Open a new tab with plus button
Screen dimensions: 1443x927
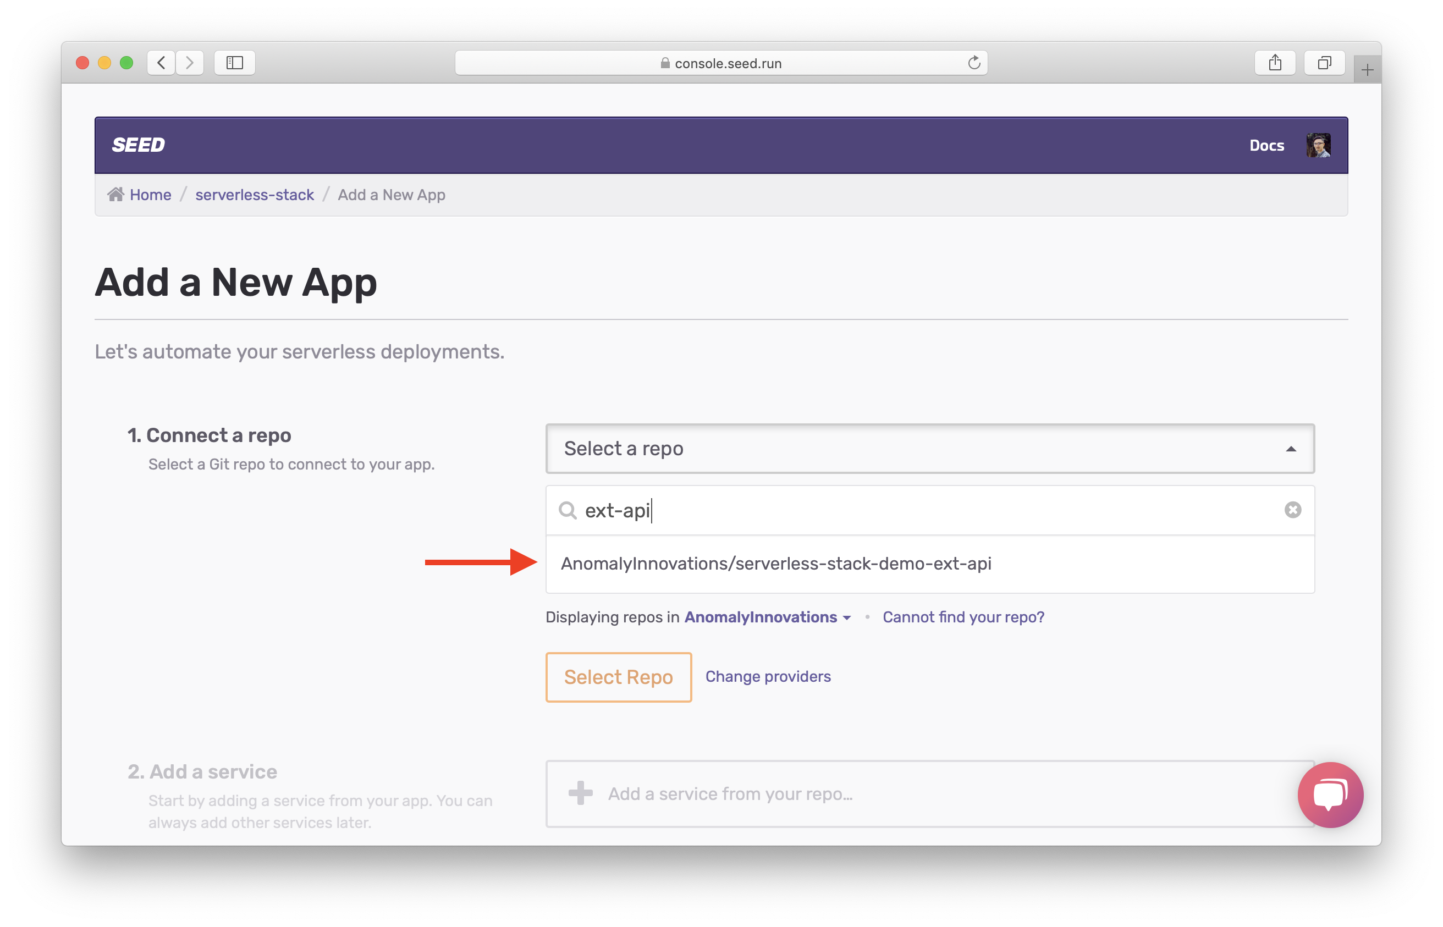(x=1367, y=70)
